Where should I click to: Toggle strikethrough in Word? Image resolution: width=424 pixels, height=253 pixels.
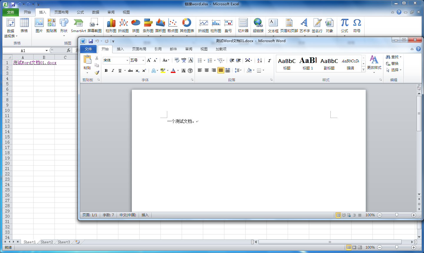point(130,71)
